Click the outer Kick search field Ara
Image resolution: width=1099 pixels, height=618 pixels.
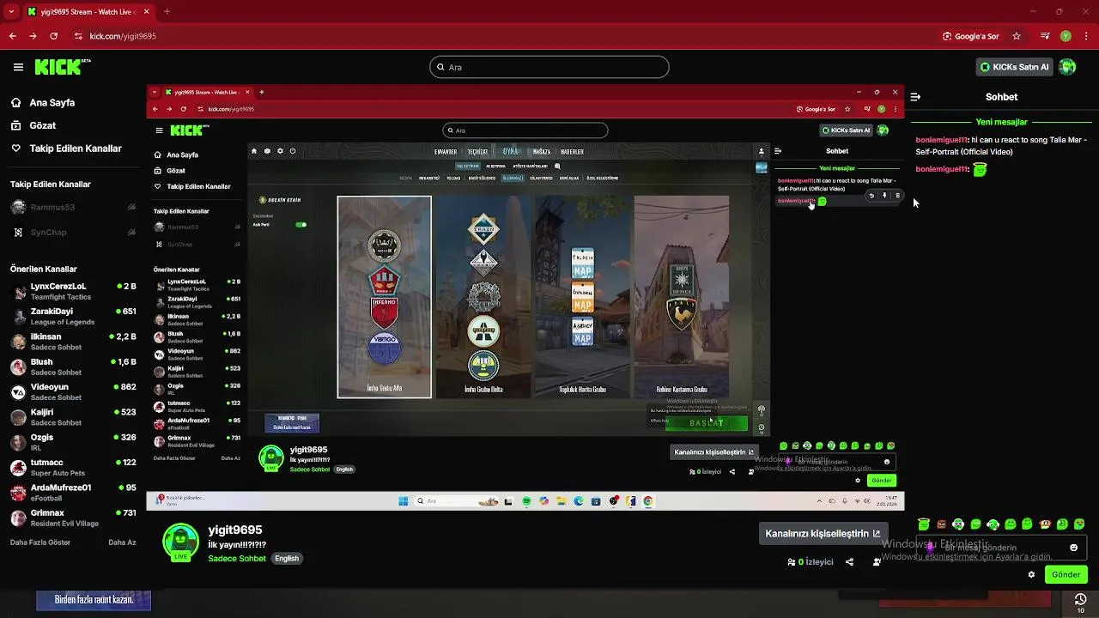coord(549,67)
